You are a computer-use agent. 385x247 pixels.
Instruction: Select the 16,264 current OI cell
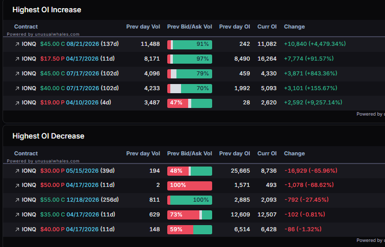click(267, 59)
